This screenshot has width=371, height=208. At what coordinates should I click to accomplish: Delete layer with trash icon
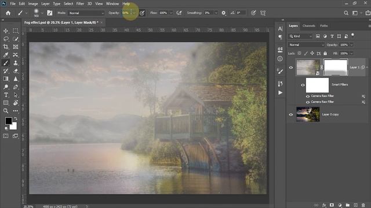click(x=363, y=205)
